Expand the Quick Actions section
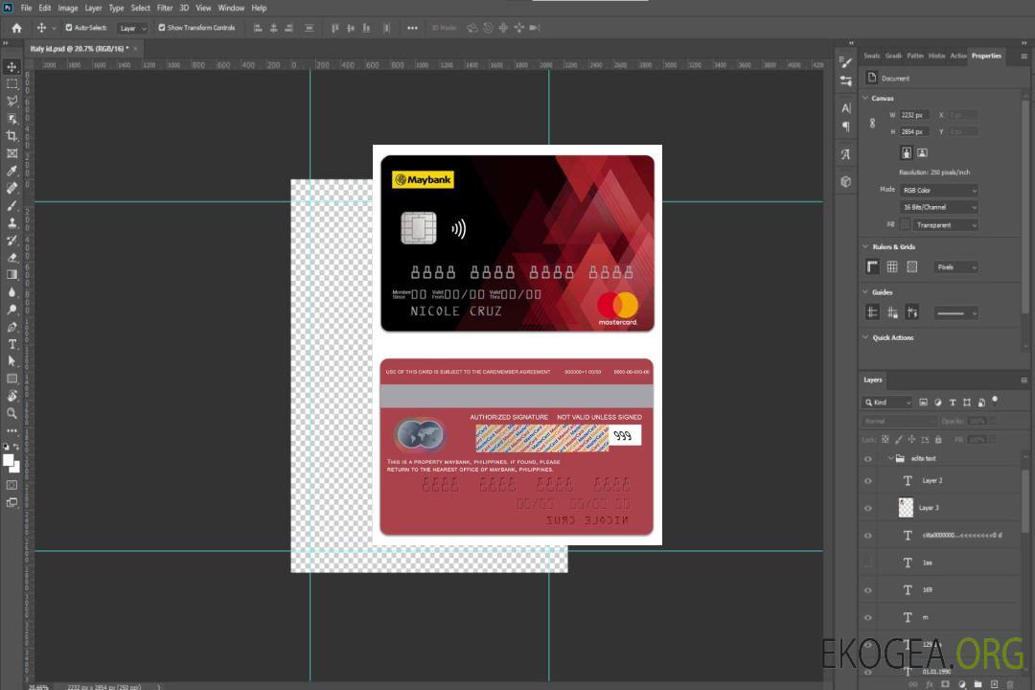The width and height of the screenshot is (1035, 690). pyautogui.click(x=865, y=337)
